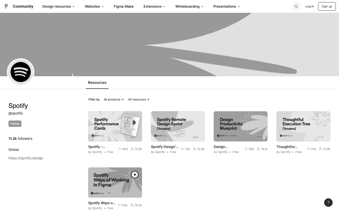Click 'by Spotify' under Thoughtful... card
The image size is (339, 211).
point(283,152)
